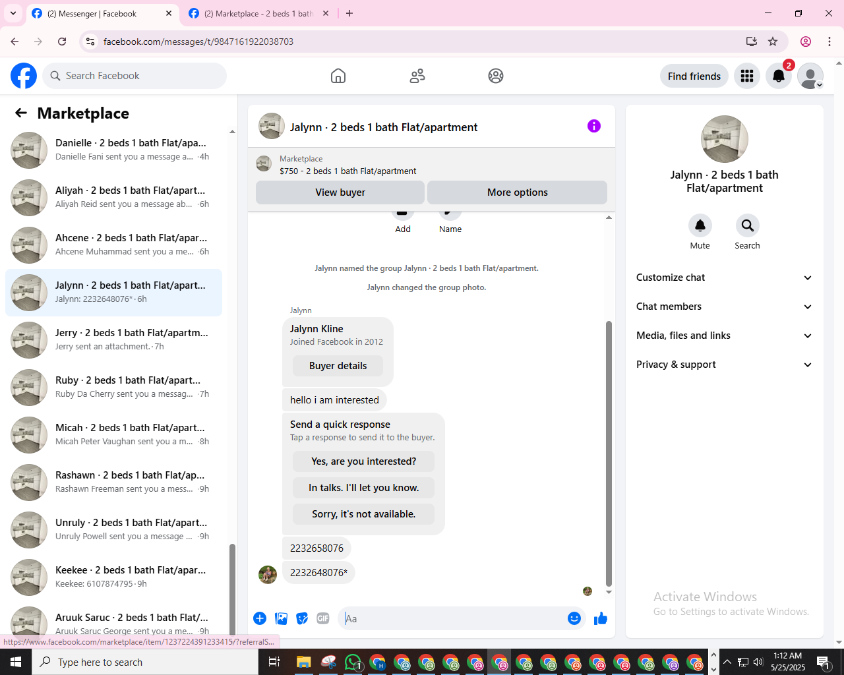
Task: Expand Media, files and links section
Action: click(x=724, y=336)
